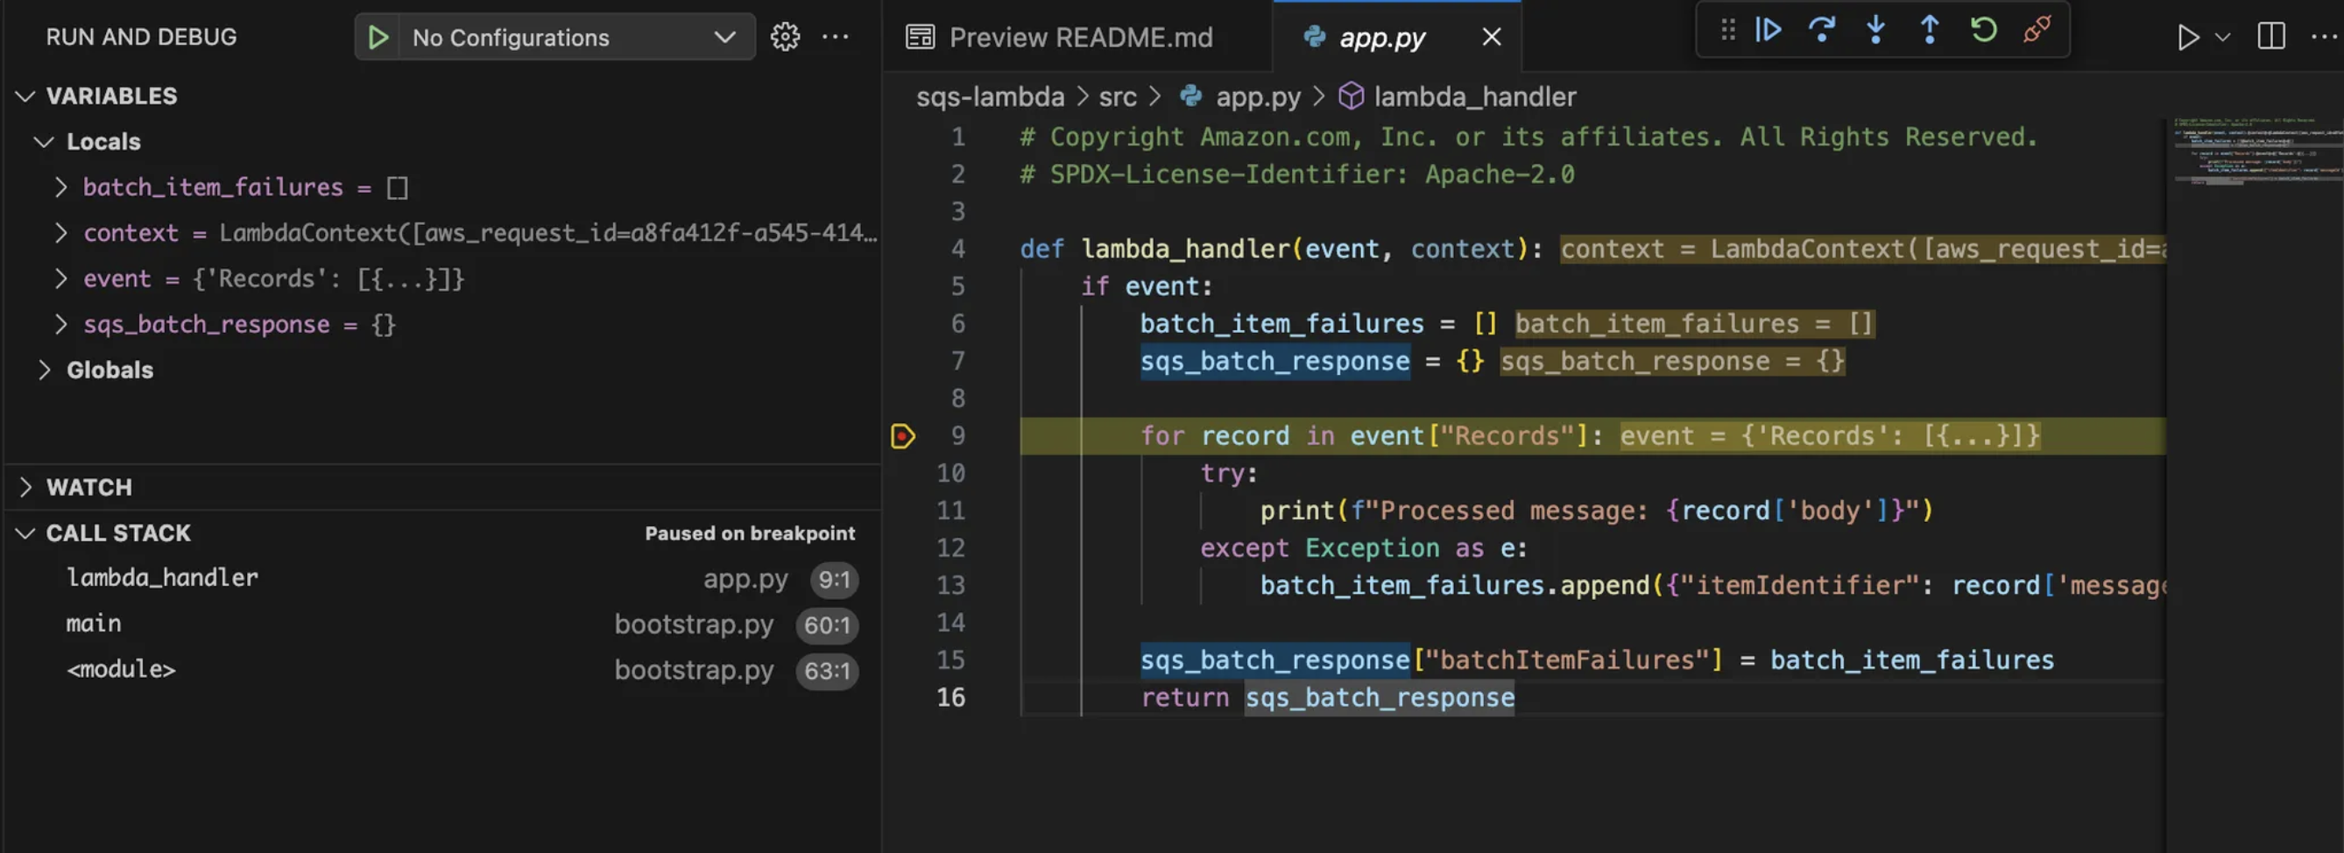Screen dimensions: 2344x853
Task: Restart the debug session
Action: click(x=1984, y=29)
